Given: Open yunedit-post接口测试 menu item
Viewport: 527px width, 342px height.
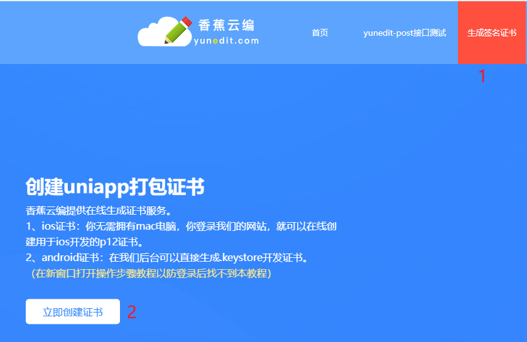Looking at the screenshot, I should 405,33.
